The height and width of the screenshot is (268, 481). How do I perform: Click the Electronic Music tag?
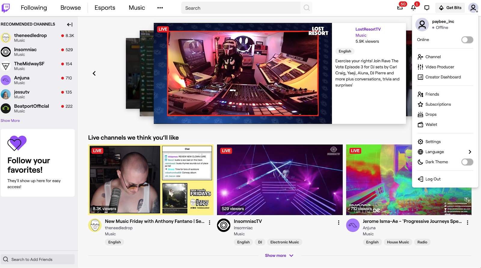click(x=285, y=242)
